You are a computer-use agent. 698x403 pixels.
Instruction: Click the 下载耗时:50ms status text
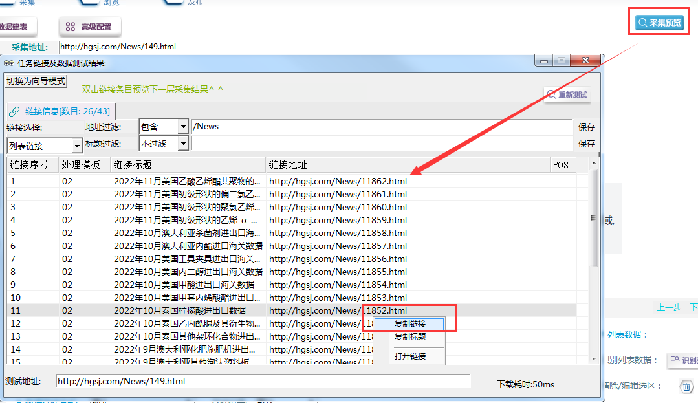click(525, 384)
